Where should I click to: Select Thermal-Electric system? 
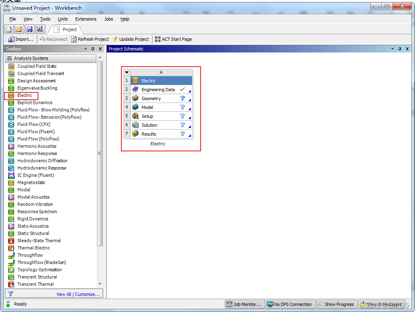point(33,248)
